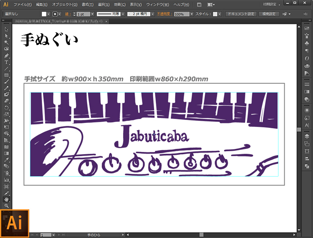
Task: Select the Free Transform tool
Action: pos(6,127)
